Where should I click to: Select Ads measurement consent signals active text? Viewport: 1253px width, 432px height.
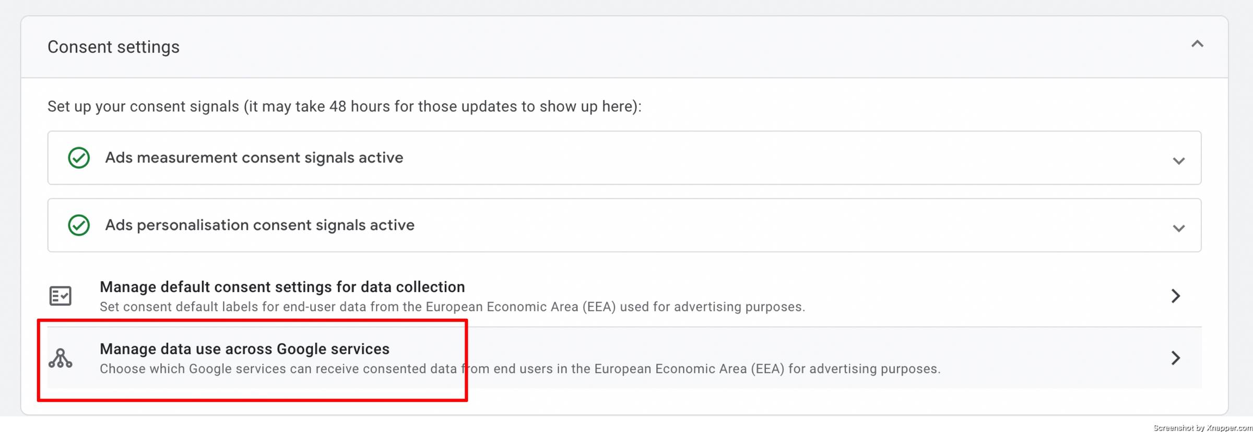click(254, 158)
